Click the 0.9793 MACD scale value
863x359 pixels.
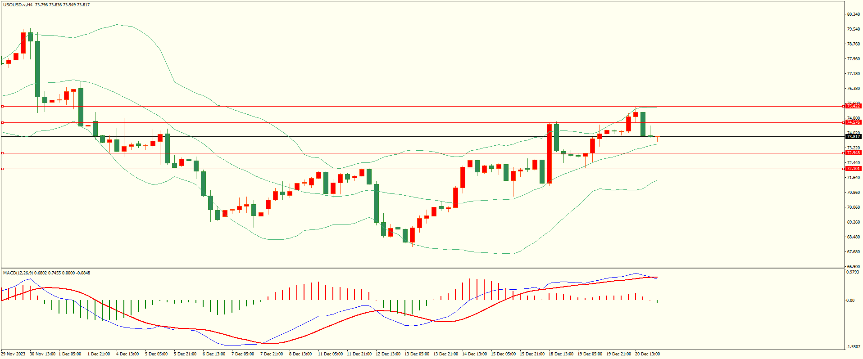point(854,272)
